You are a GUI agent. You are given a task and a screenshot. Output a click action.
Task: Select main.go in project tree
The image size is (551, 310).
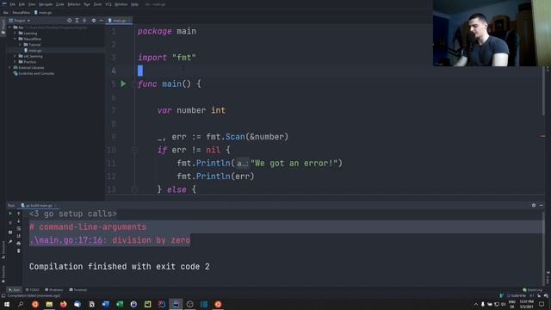(34, 50)
